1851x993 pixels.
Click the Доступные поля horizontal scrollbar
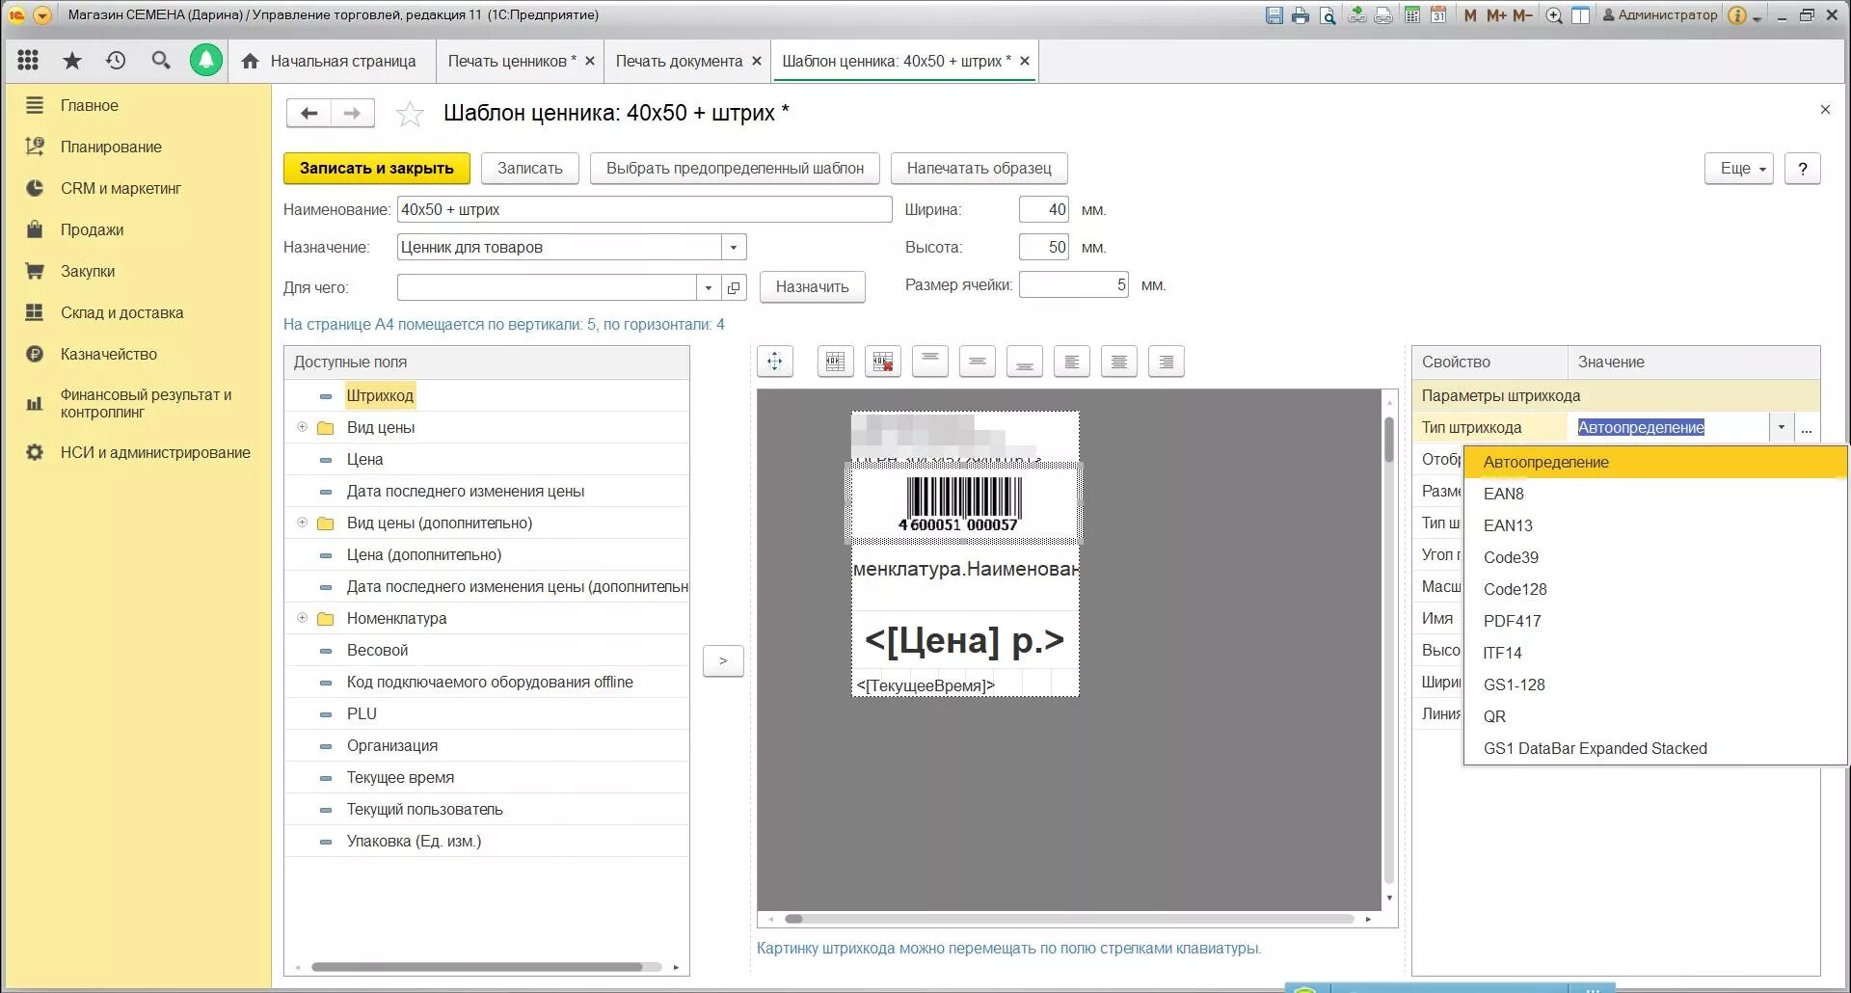pyautogui.click(x=487, y=967)
